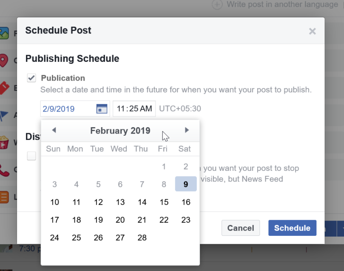The height and width of the screenshot is (271, 344).
Task: Click the blue Schedule button
Action: coord(292,228)
